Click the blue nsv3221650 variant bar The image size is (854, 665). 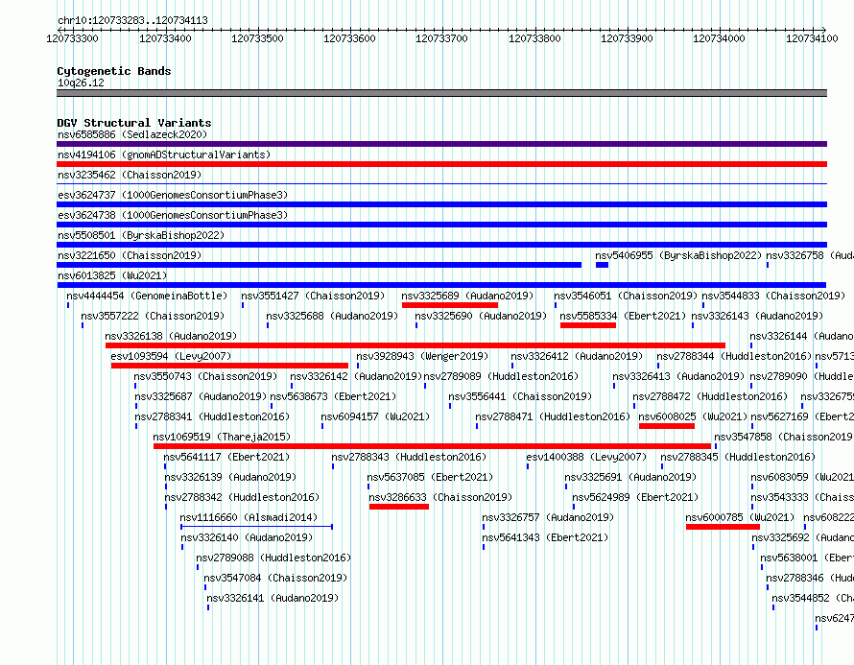(320, 265)
